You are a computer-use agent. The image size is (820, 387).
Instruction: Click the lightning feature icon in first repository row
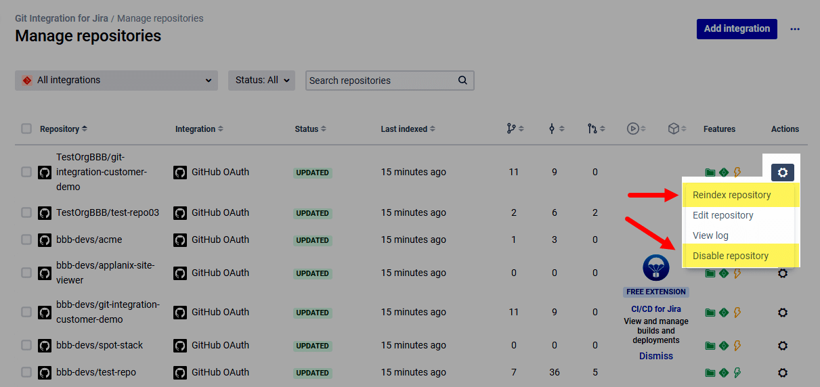tap(737, 173)
